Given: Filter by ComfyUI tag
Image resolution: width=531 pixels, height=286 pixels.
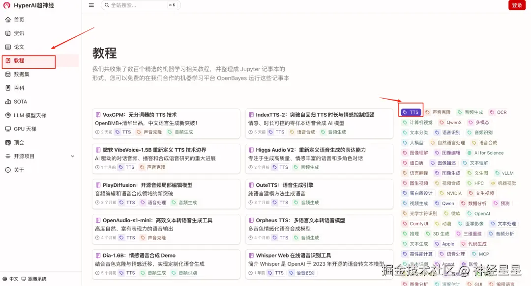Looking at the screenshot, I should 415,224.
